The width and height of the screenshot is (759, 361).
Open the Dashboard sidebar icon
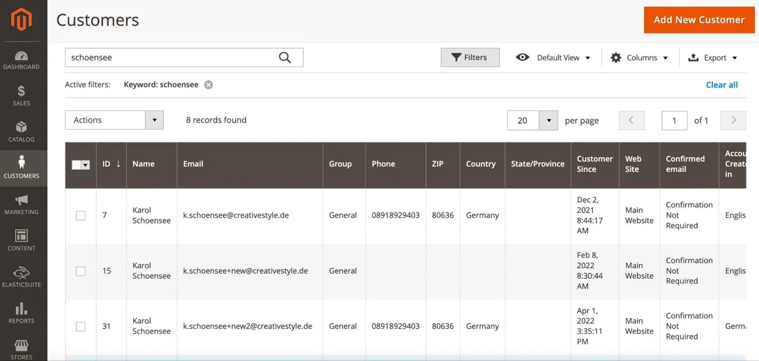point(21,60)
